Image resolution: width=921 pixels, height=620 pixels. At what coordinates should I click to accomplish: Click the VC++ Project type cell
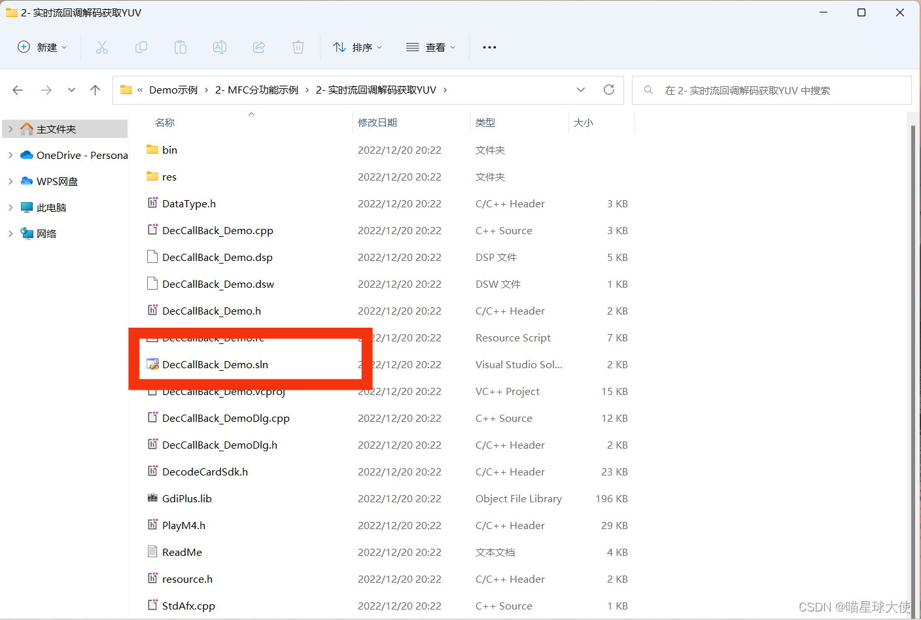(508, 391)
